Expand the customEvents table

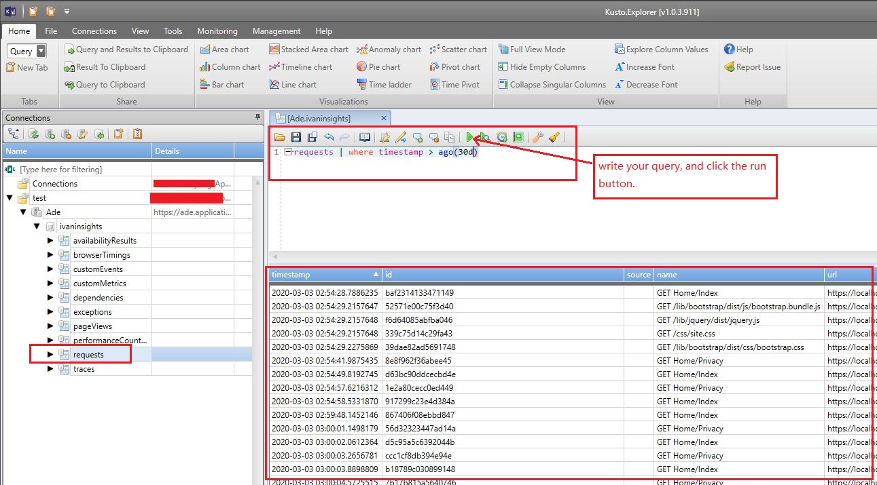coord(50,269)
